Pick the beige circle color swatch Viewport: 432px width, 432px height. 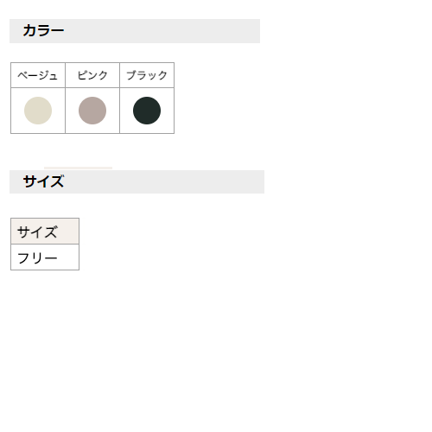click(38, 111)
